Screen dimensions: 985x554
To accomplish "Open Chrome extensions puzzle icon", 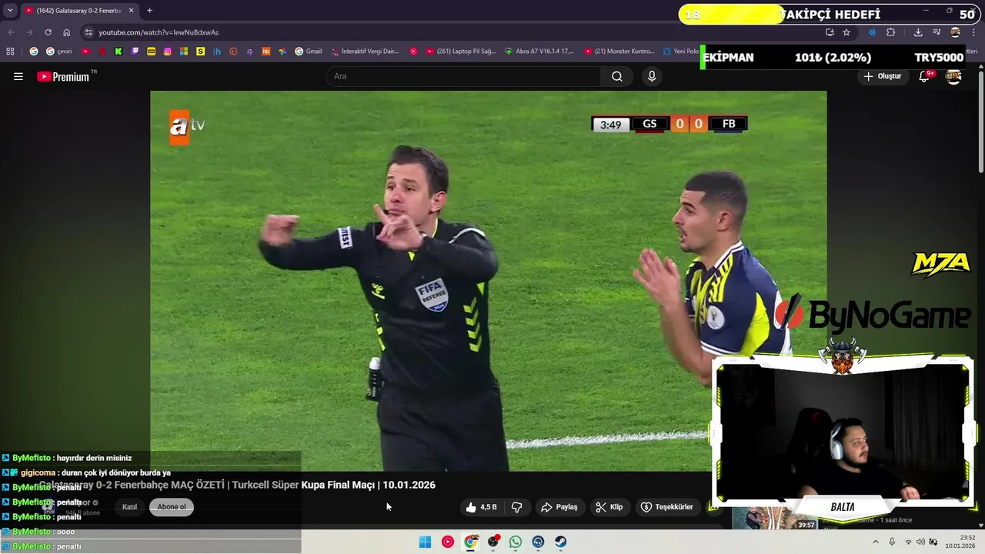I will [x=891, y=32].
